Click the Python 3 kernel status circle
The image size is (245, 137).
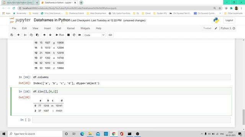pos(234,28)
